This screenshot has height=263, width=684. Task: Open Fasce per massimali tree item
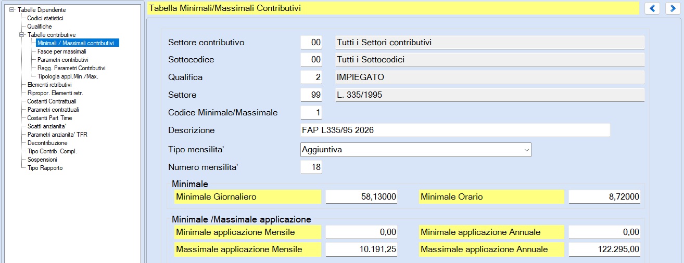point(62,51)
